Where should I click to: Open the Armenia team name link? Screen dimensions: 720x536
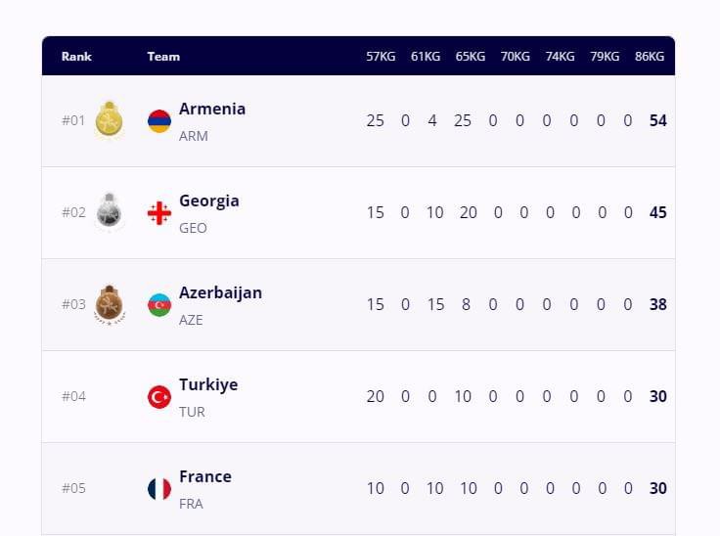pyautogui.click(x=212, y=109)
